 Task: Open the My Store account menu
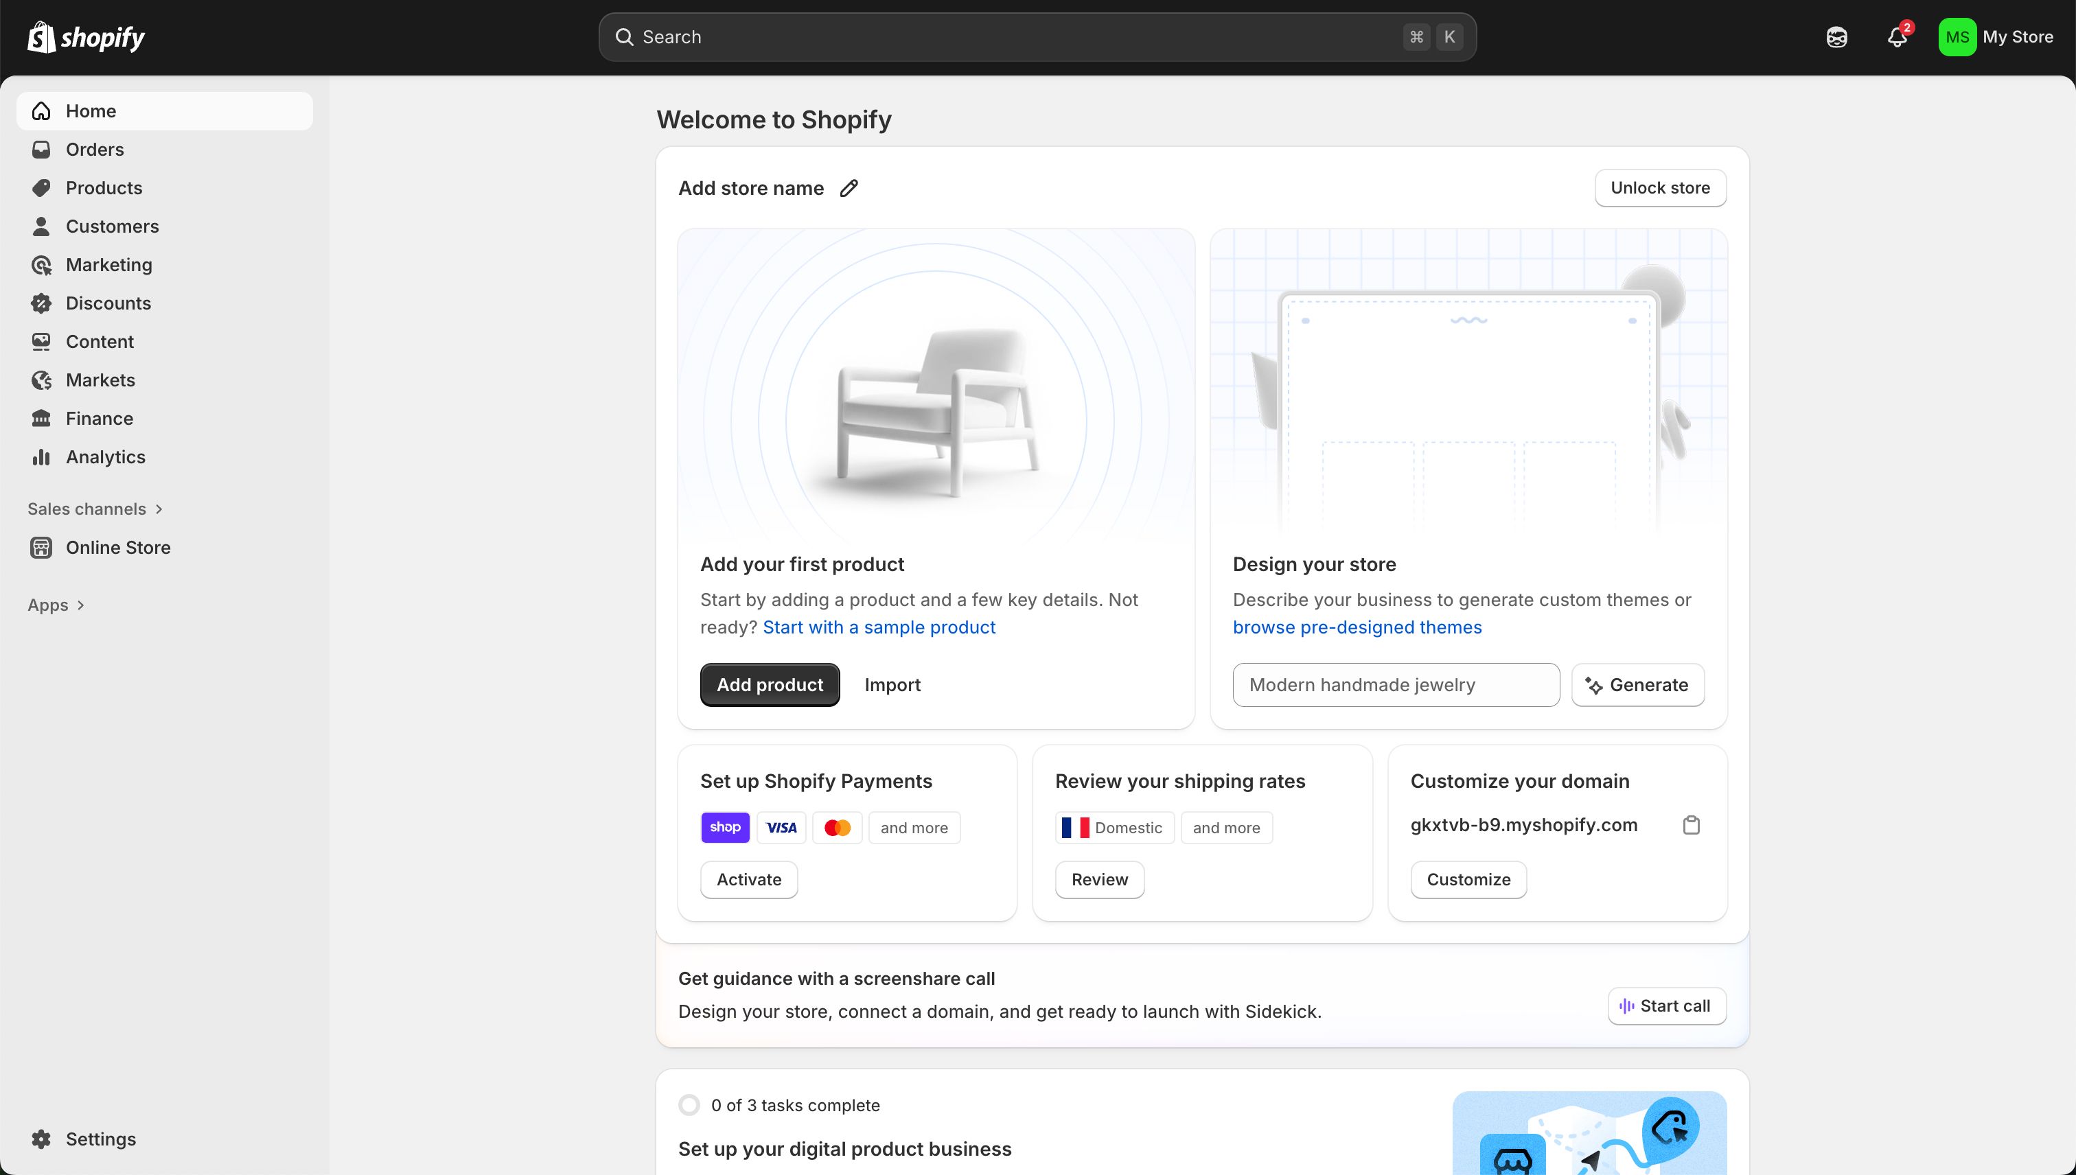pos(1998,36)
